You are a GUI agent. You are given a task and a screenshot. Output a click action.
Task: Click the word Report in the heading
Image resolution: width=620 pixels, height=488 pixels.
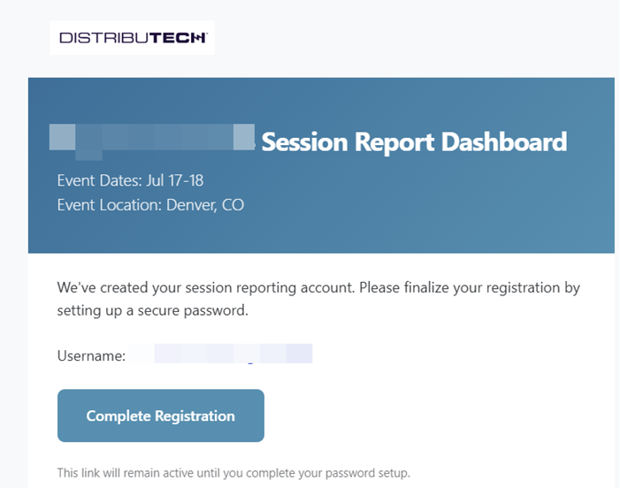[394, 142]
